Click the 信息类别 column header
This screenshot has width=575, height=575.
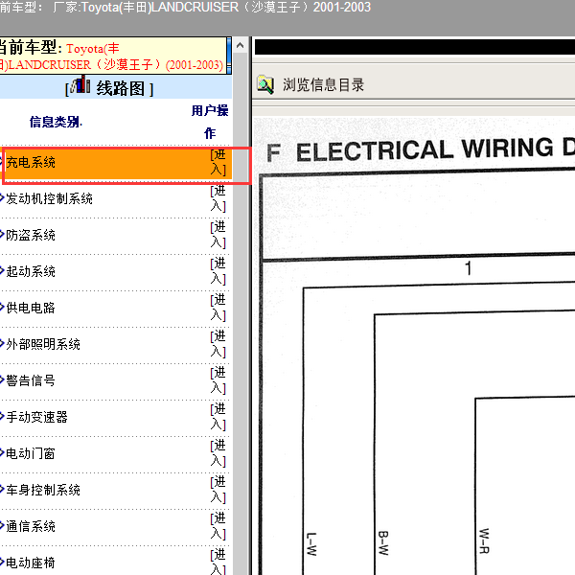pos(56,122)
